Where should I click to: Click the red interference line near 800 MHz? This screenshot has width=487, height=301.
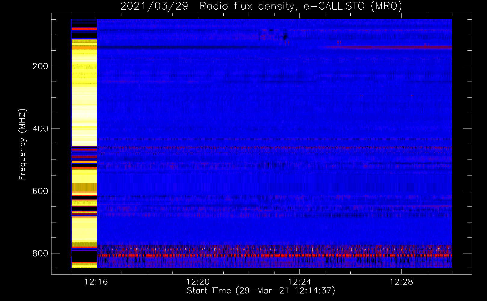[x=275, y=256]
